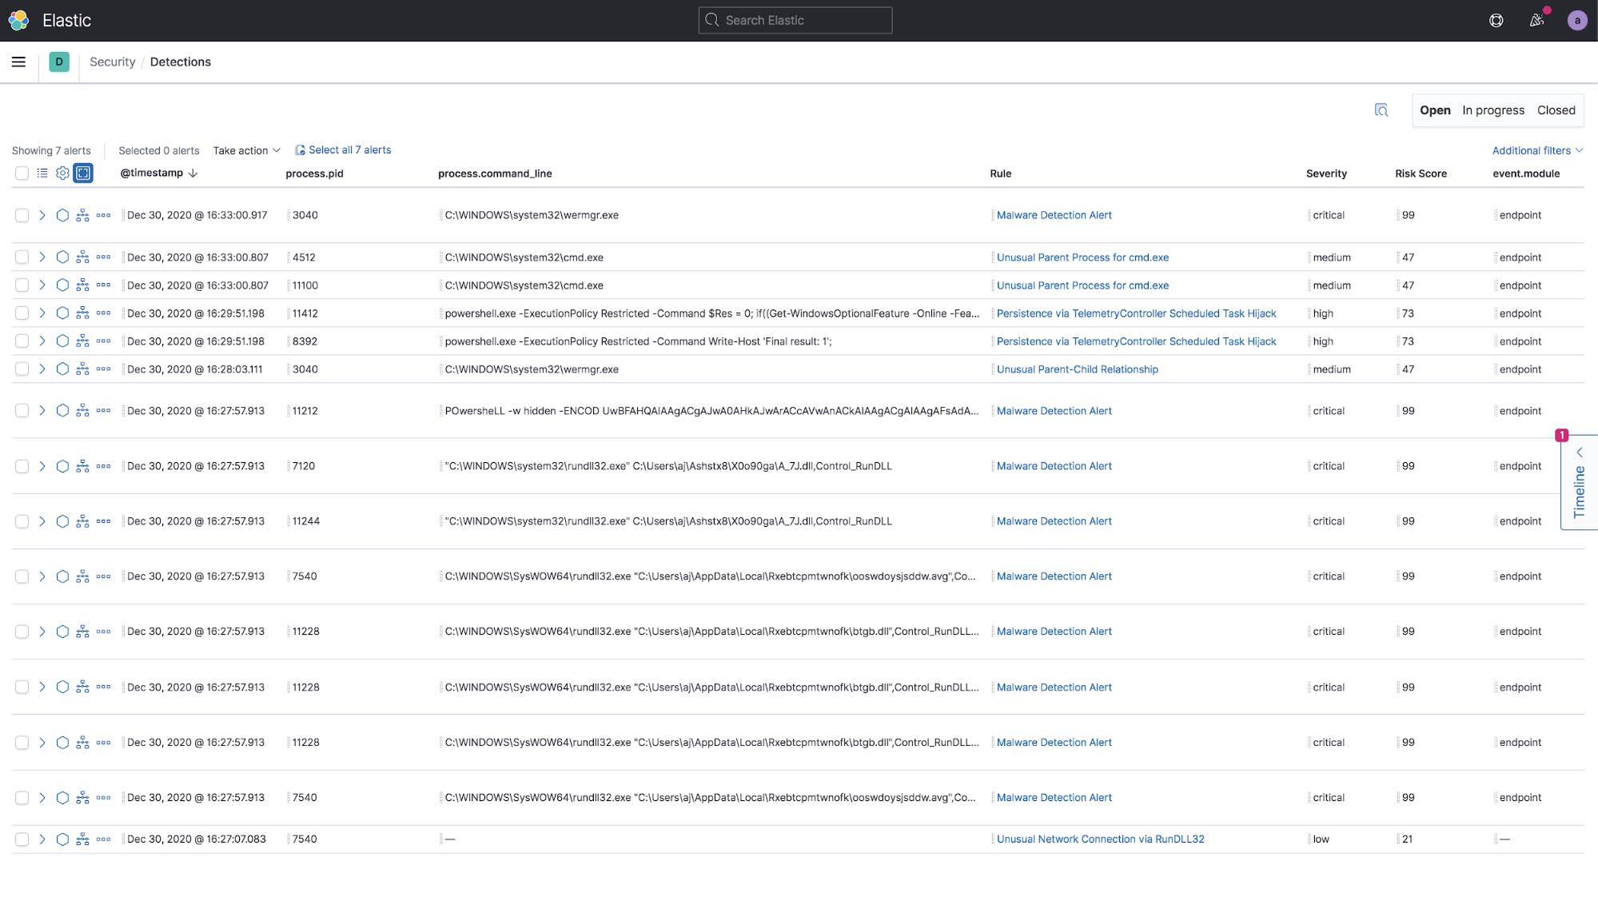
Task: Toggle the Select all alerts header checkbox
Action: click(x=22, y=172)
